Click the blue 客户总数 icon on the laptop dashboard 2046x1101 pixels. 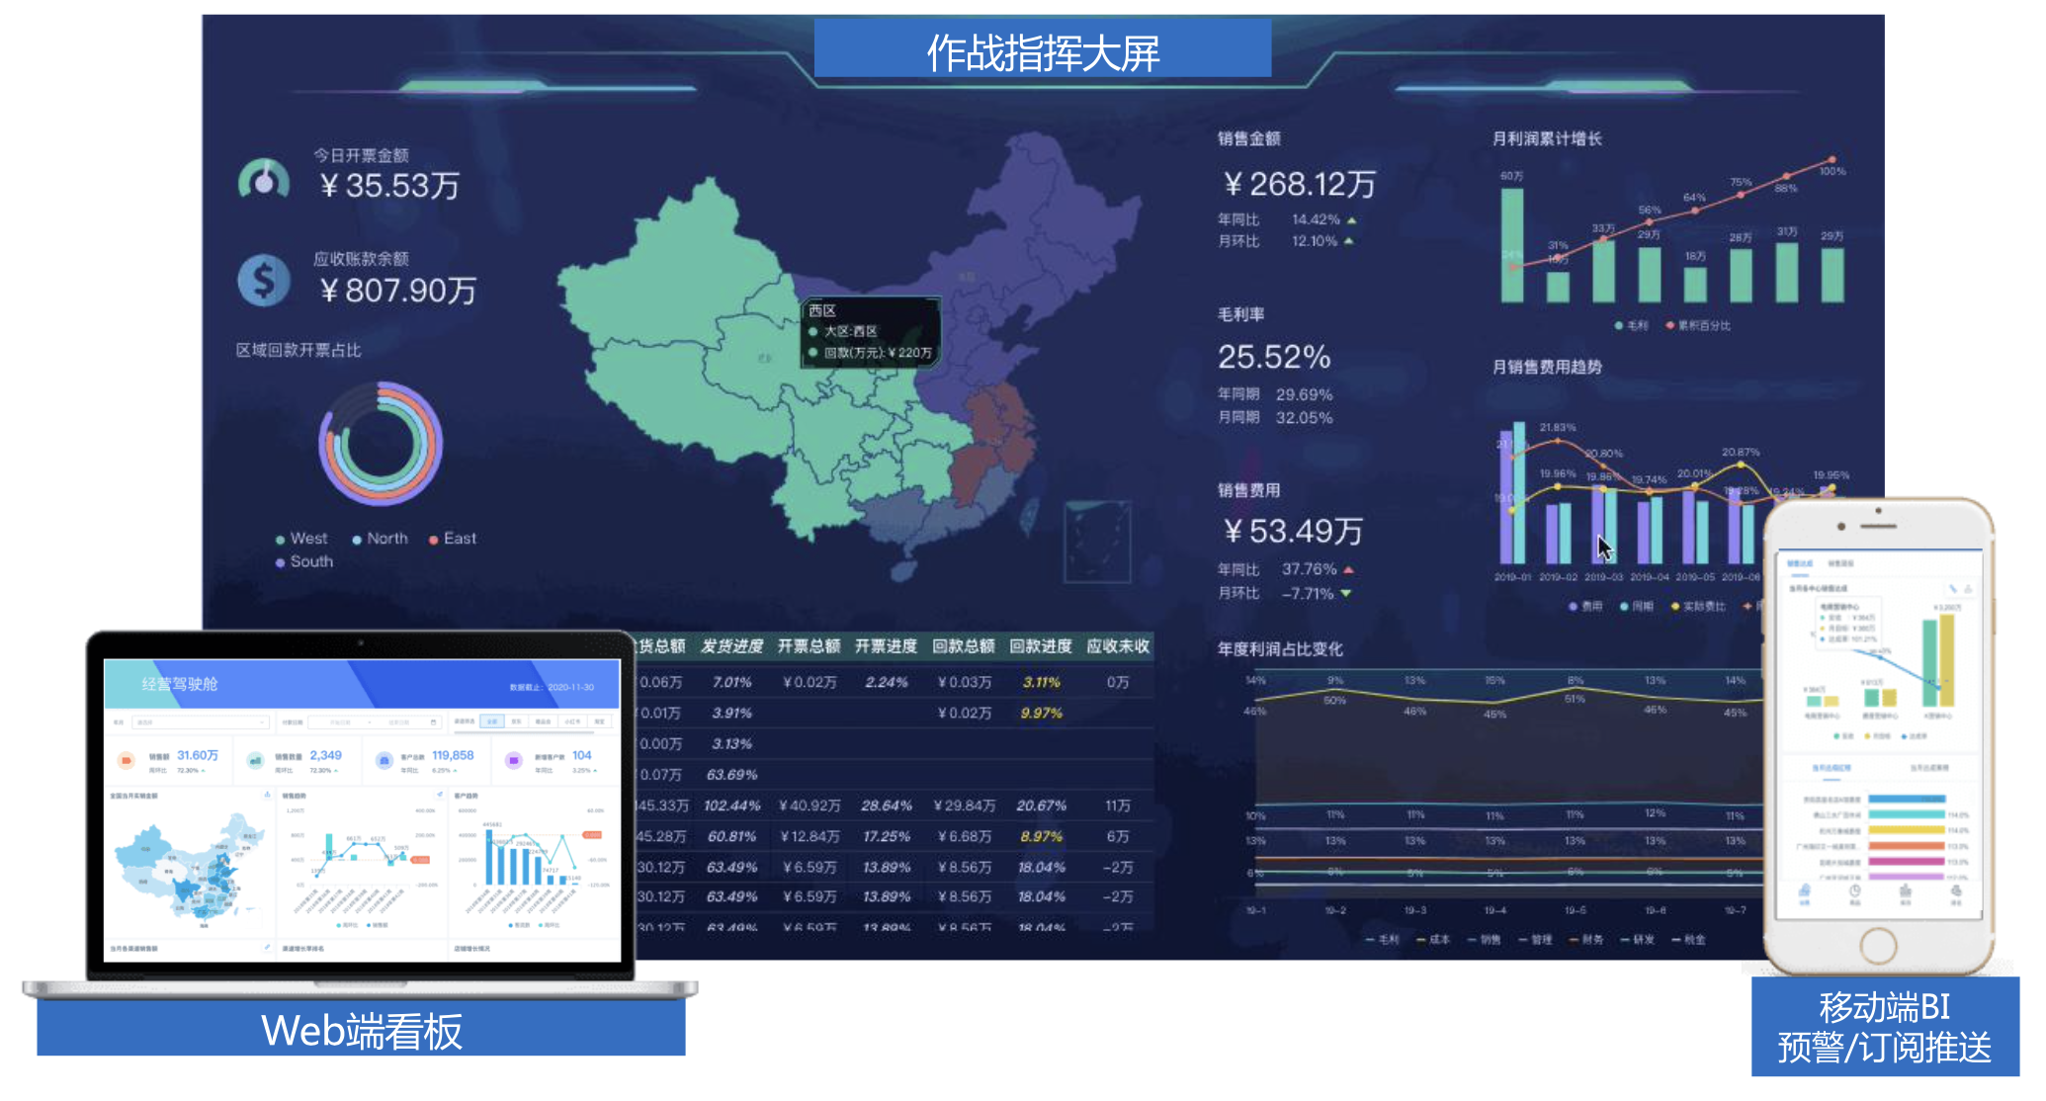coord(384,760)
